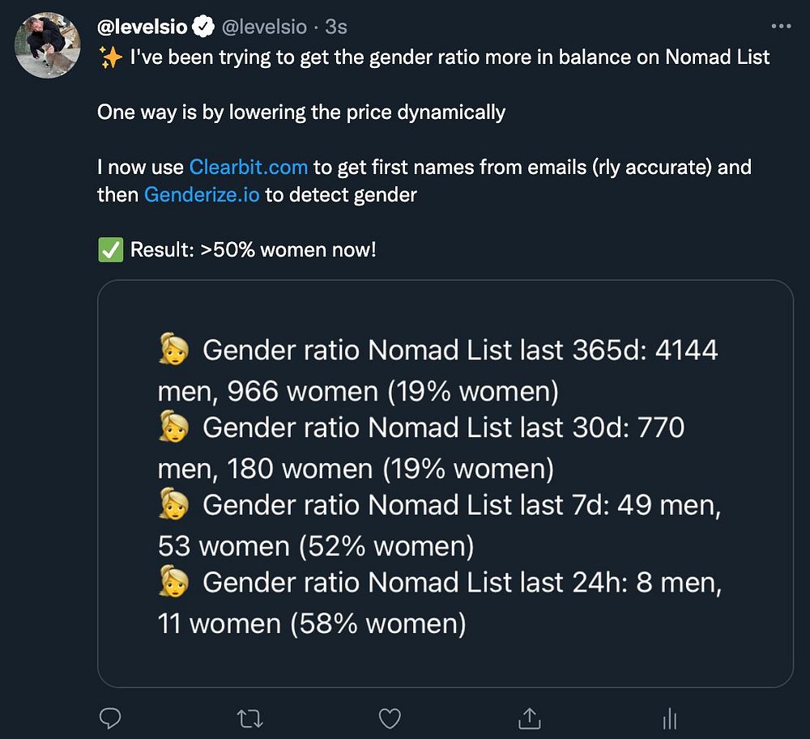
Task: Like the tweet with the heart icon
Action: (390, 717)
